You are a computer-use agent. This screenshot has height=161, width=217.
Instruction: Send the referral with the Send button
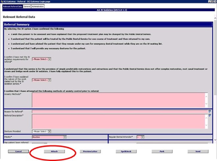click(x=198, y=151)
